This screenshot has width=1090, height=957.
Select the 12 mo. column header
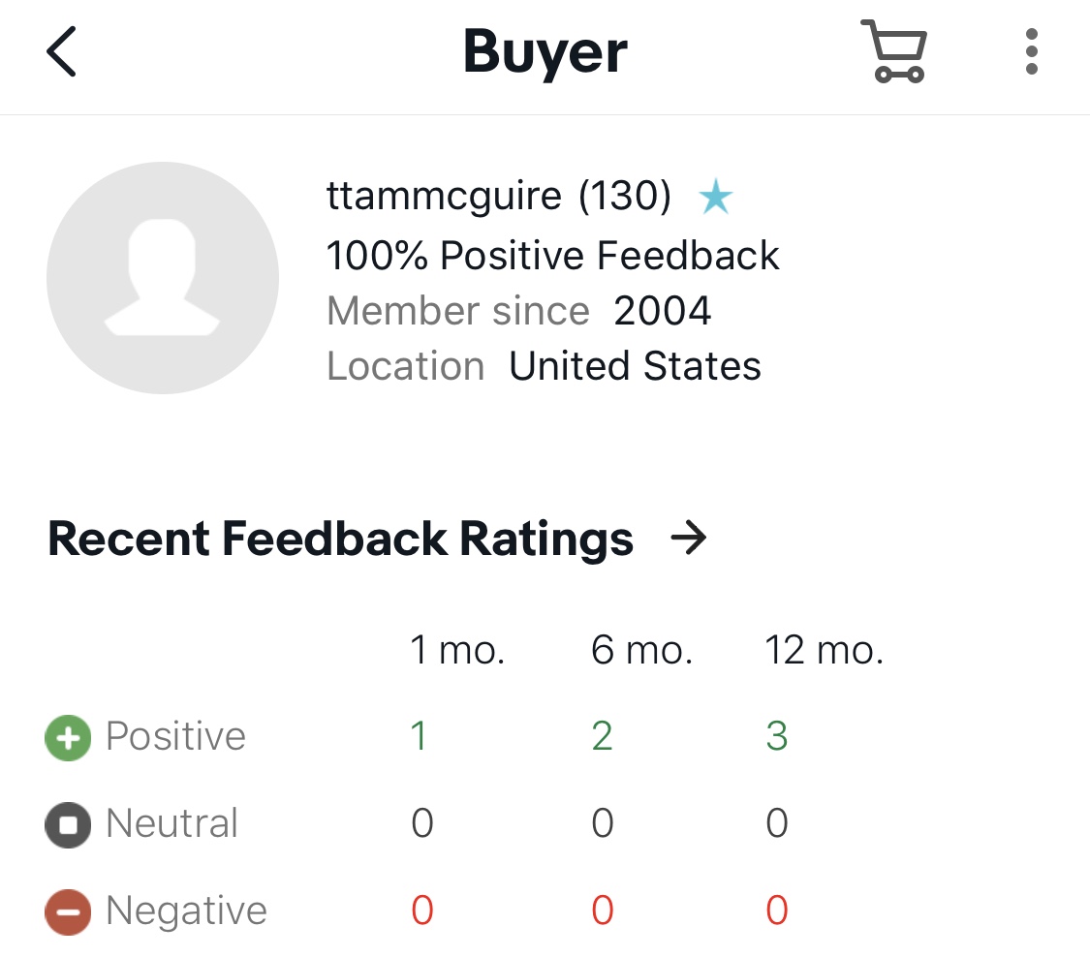pyautogui.click(x=824, y=651)
